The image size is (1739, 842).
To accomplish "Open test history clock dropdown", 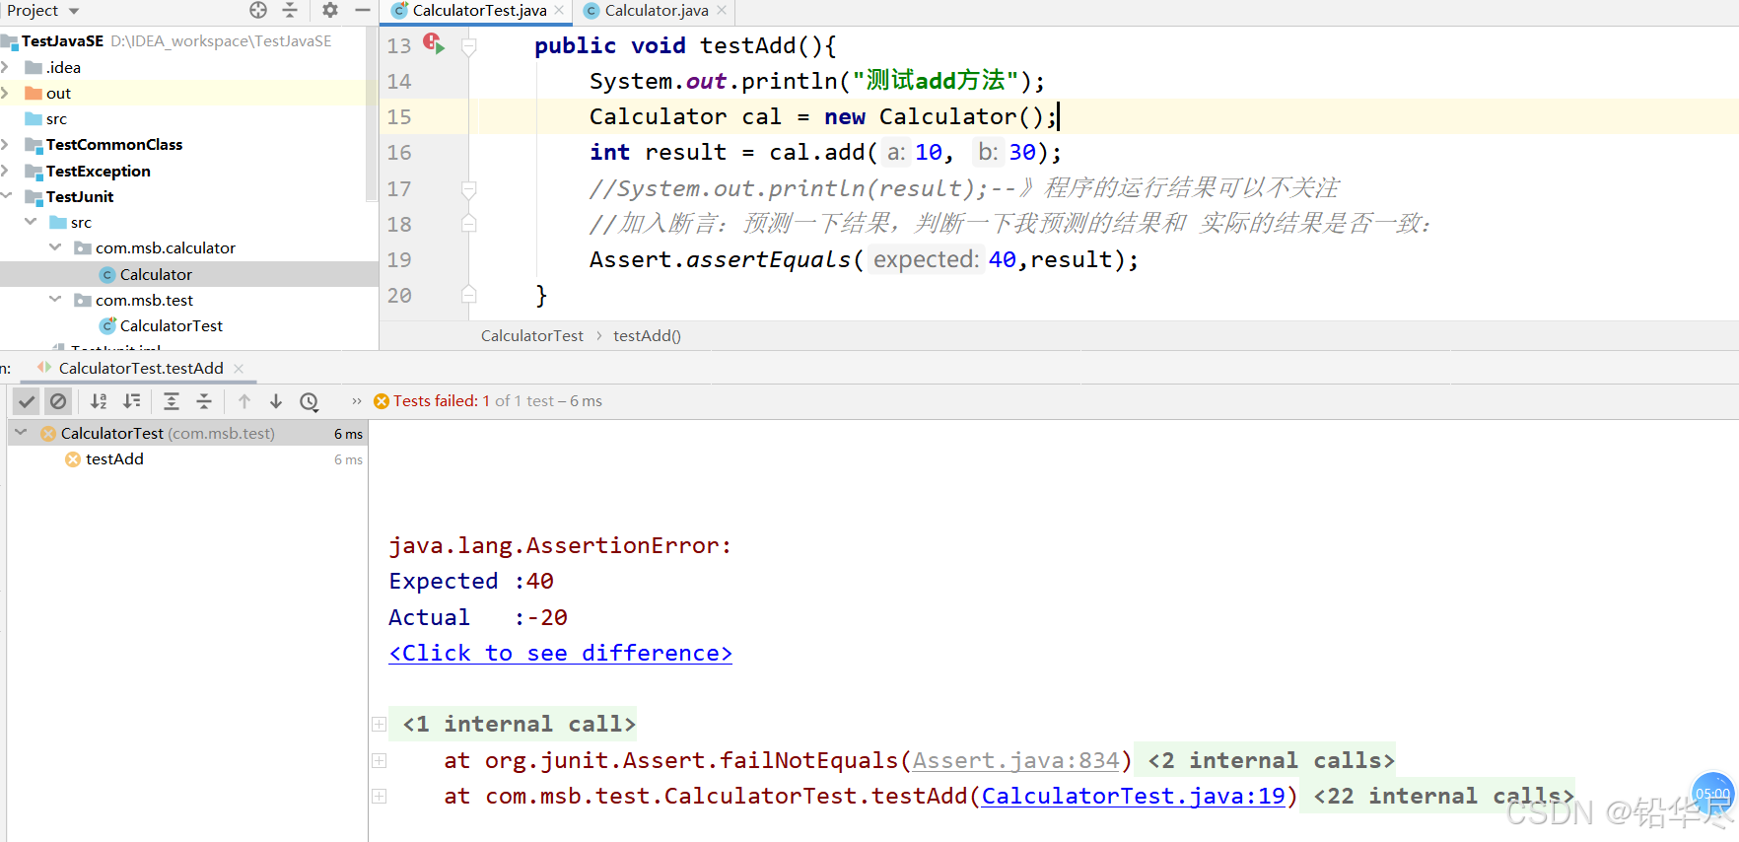I will coord(310,401).
